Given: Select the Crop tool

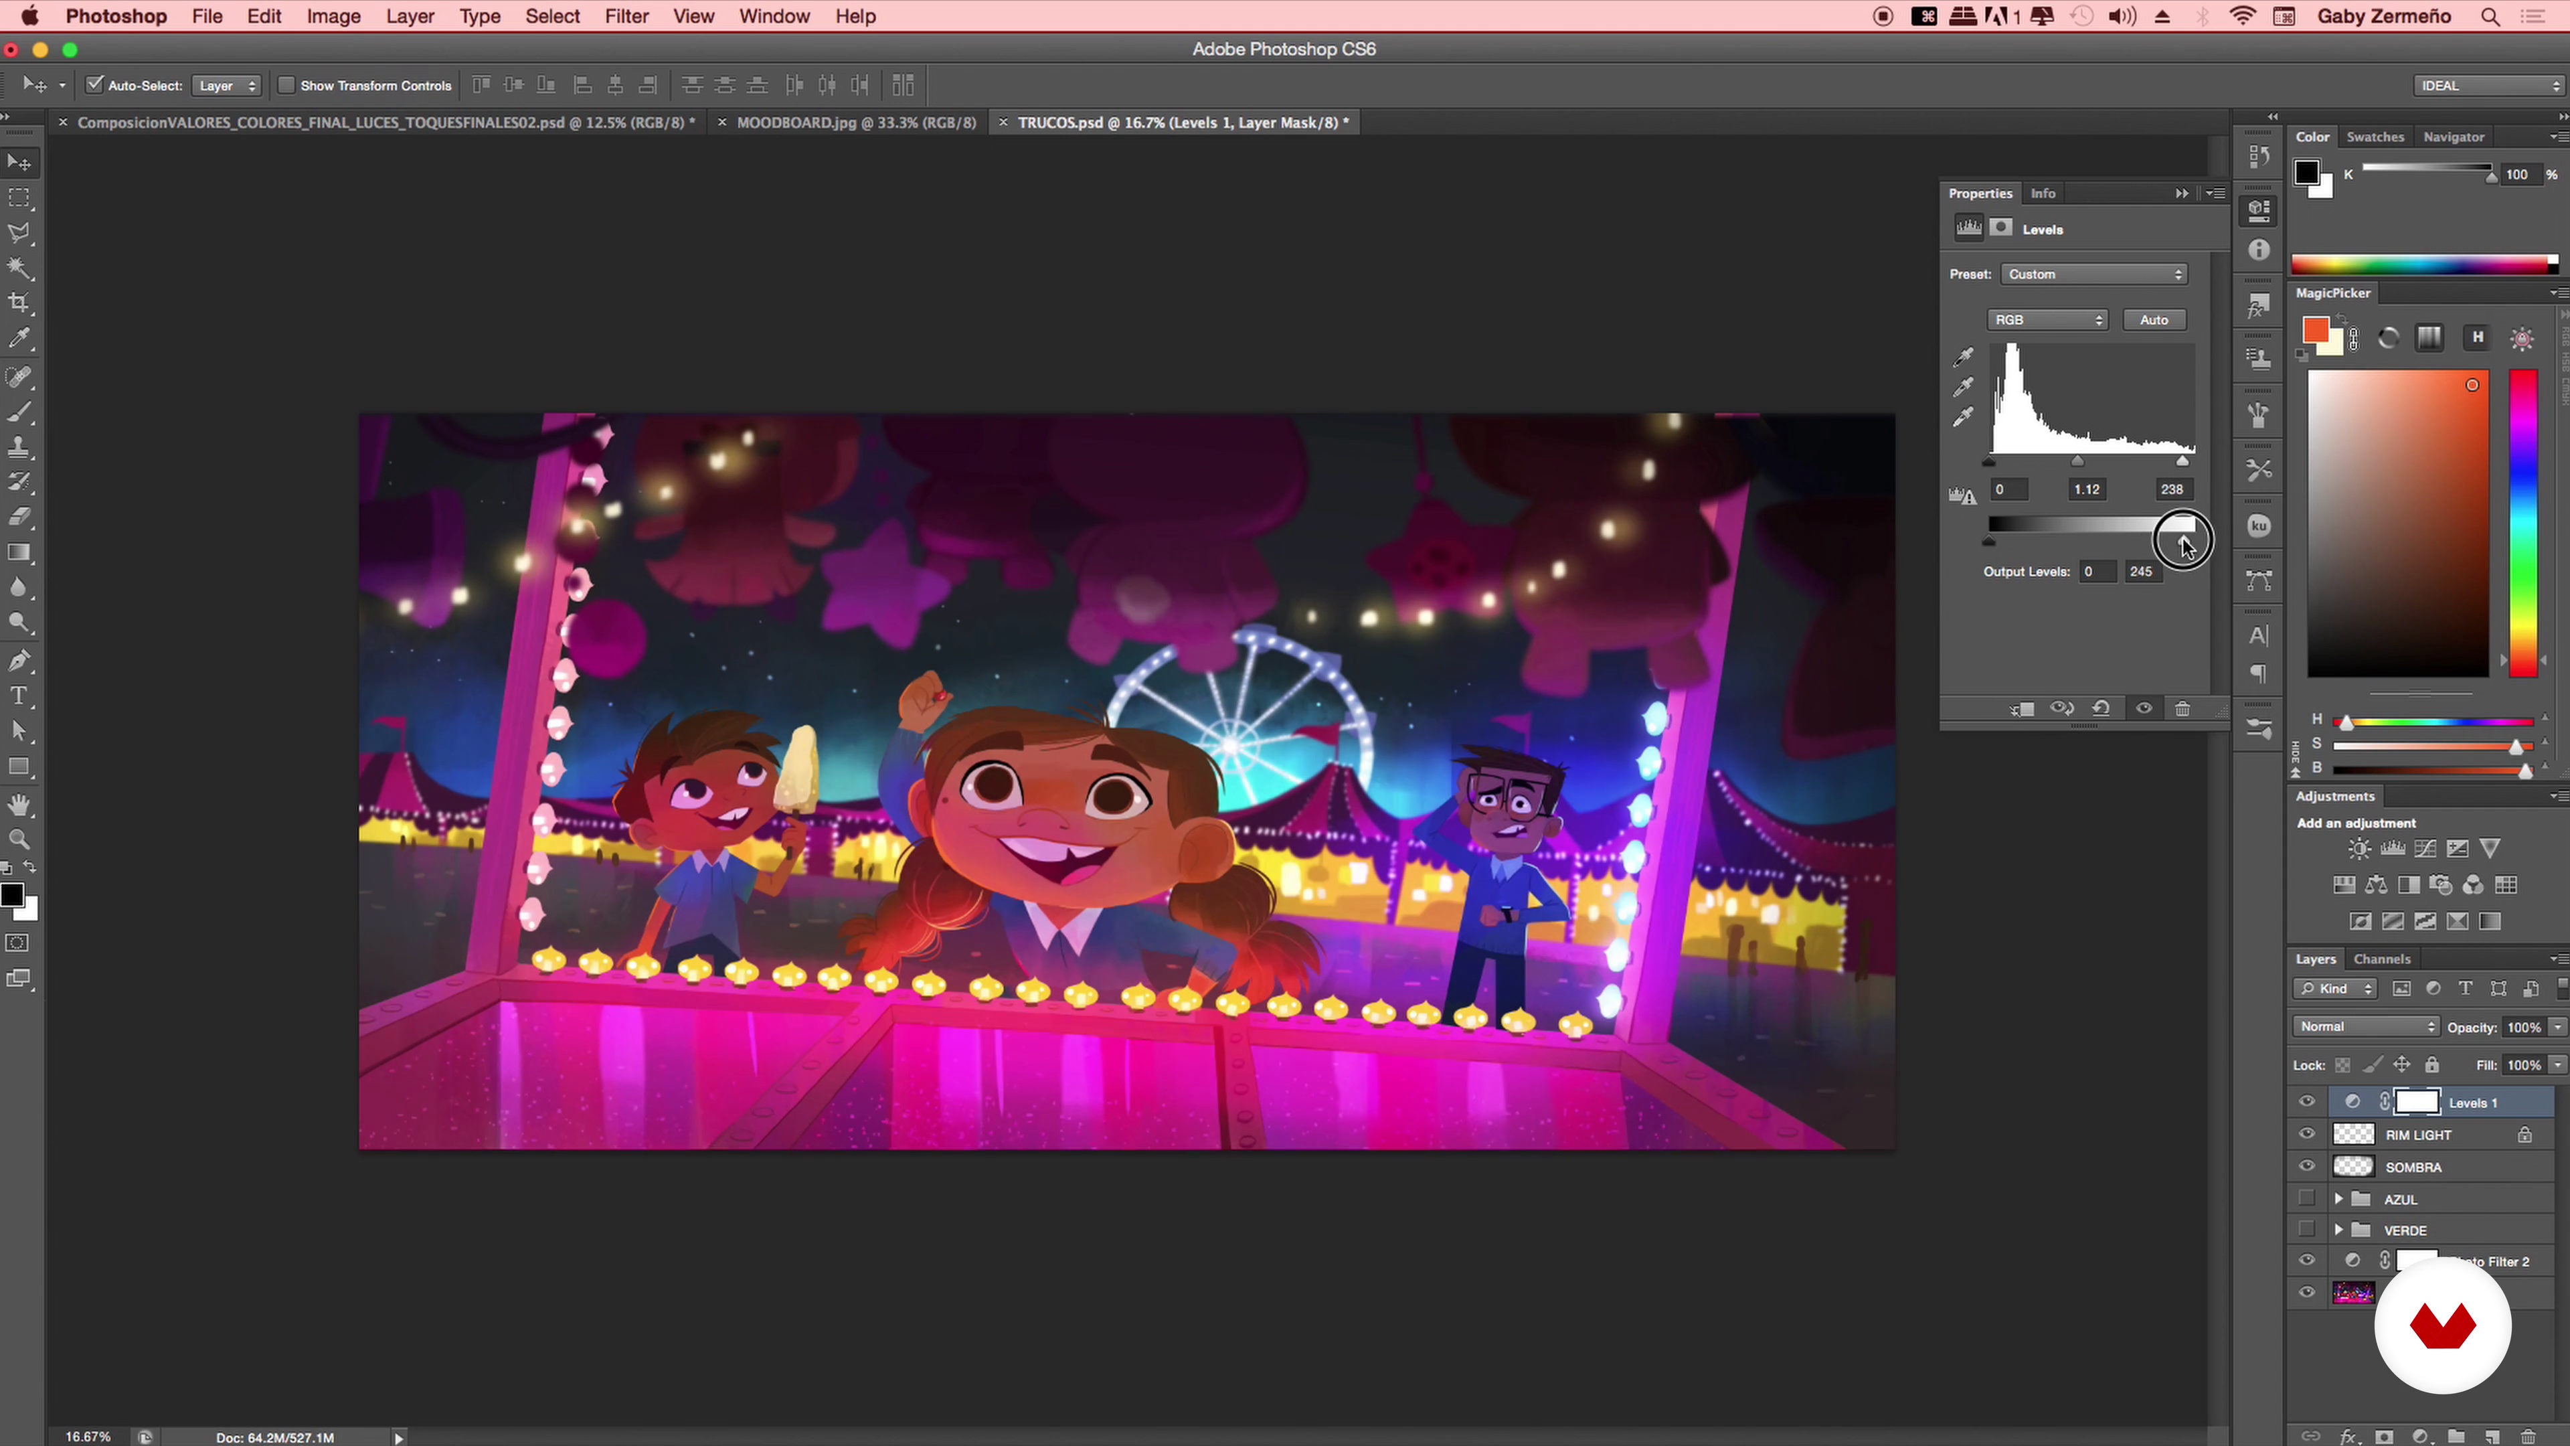Looking at the screenshot, I should pos(19,303).
